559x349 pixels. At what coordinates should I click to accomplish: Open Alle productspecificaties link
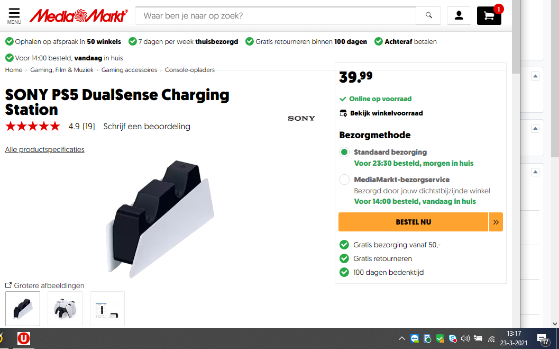click(44, 149)
